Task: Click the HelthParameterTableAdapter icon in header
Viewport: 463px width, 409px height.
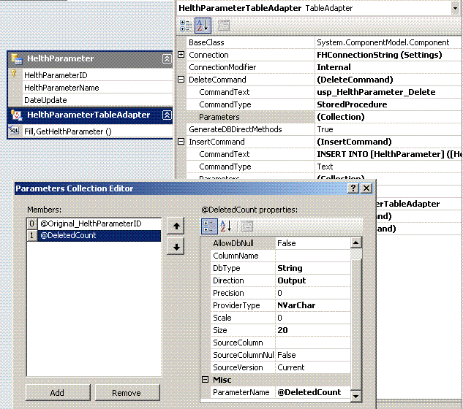Action: click(17, 115)
